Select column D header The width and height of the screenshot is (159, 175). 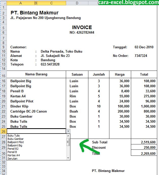pos(77,3)
